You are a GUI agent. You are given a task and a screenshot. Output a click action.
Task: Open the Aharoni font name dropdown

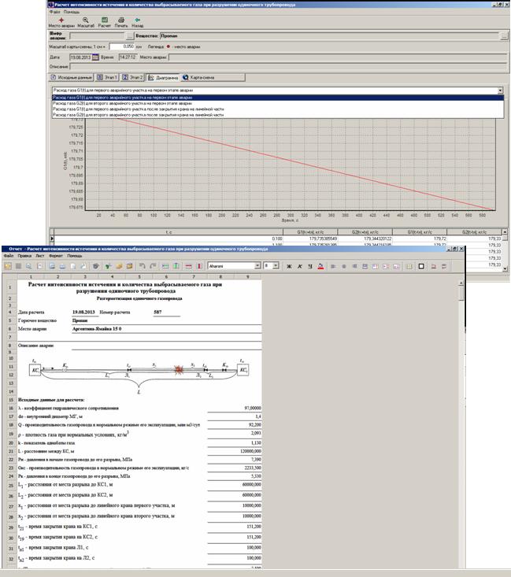[256, 266]
